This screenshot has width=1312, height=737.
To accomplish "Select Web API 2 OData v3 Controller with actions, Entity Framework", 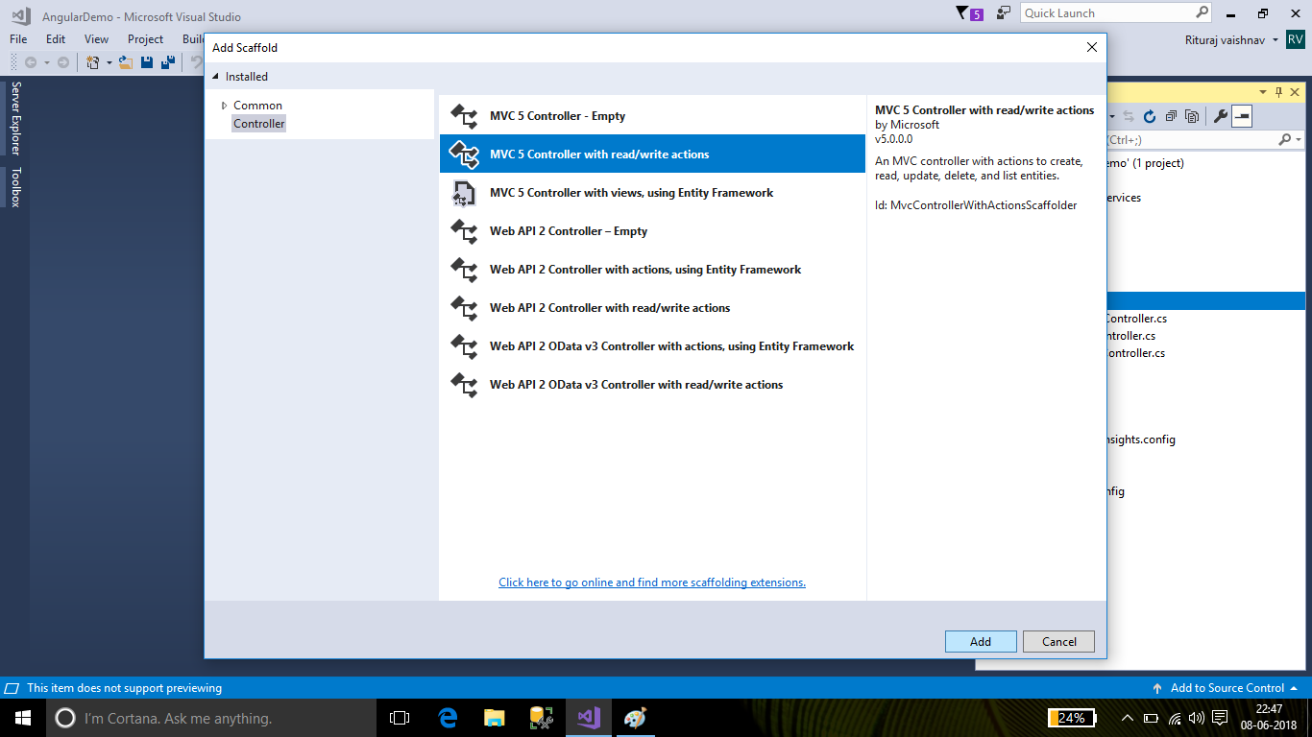I will coord(652,346).
